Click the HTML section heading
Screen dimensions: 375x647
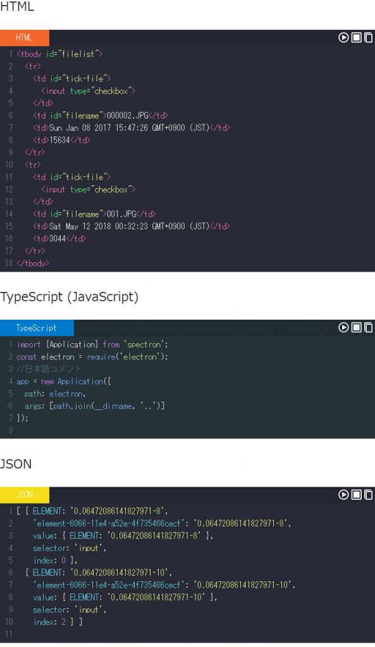click(17, 6)
